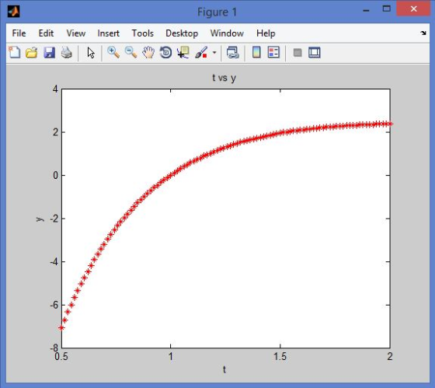This screenshot has height=388, width=435.
Task: Enable the Data Cursor tool
Action: [x=183, y=52]
